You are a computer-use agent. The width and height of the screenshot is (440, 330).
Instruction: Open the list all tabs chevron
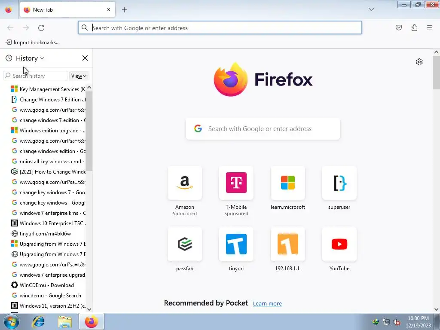click(x=371, y=9)
